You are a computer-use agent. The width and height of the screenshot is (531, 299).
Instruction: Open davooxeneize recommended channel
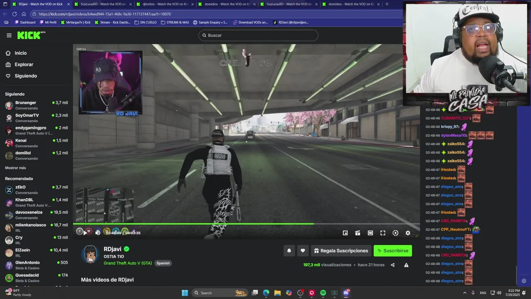[x=37, y=215]
